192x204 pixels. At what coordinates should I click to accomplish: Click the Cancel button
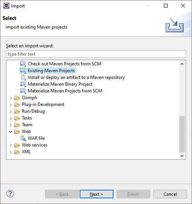170,194
